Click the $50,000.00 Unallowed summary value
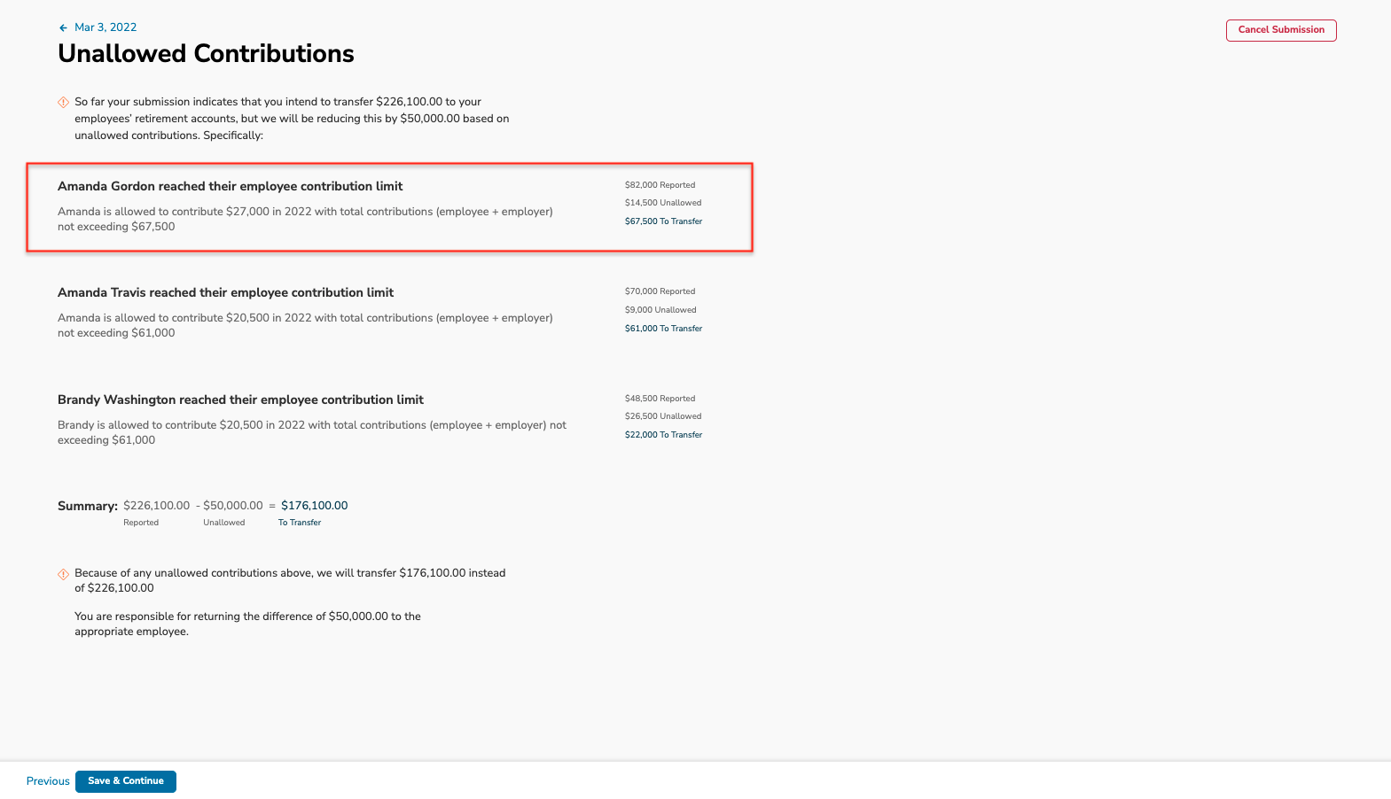The width and height of the screenshot is (1391, 799). pyautogui.click(x=233, y=506)
